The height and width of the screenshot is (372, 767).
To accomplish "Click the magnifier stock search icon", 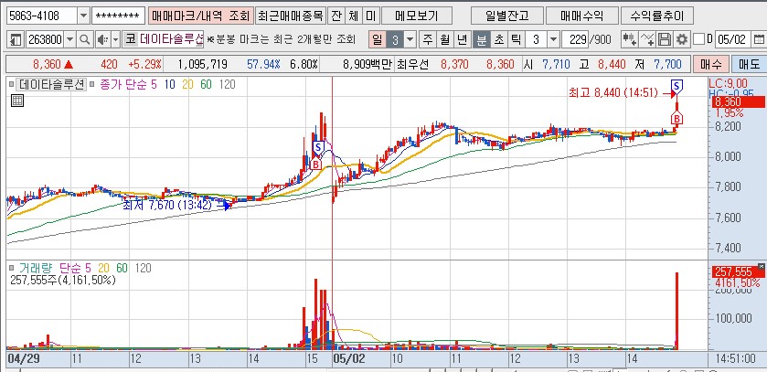I will [x=85, y=39].
